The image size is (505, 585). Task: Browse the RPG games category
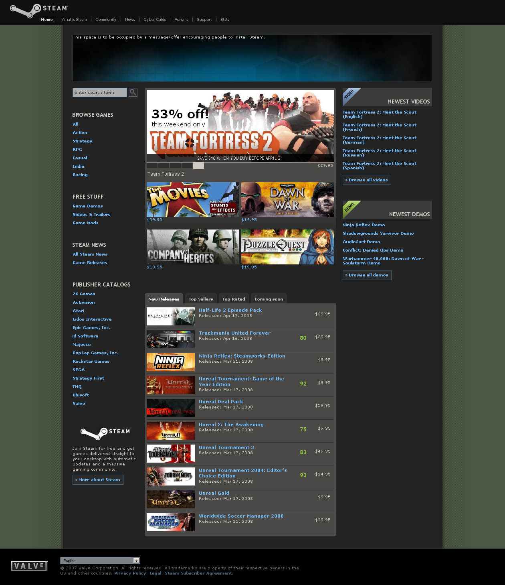click(77, 150)
